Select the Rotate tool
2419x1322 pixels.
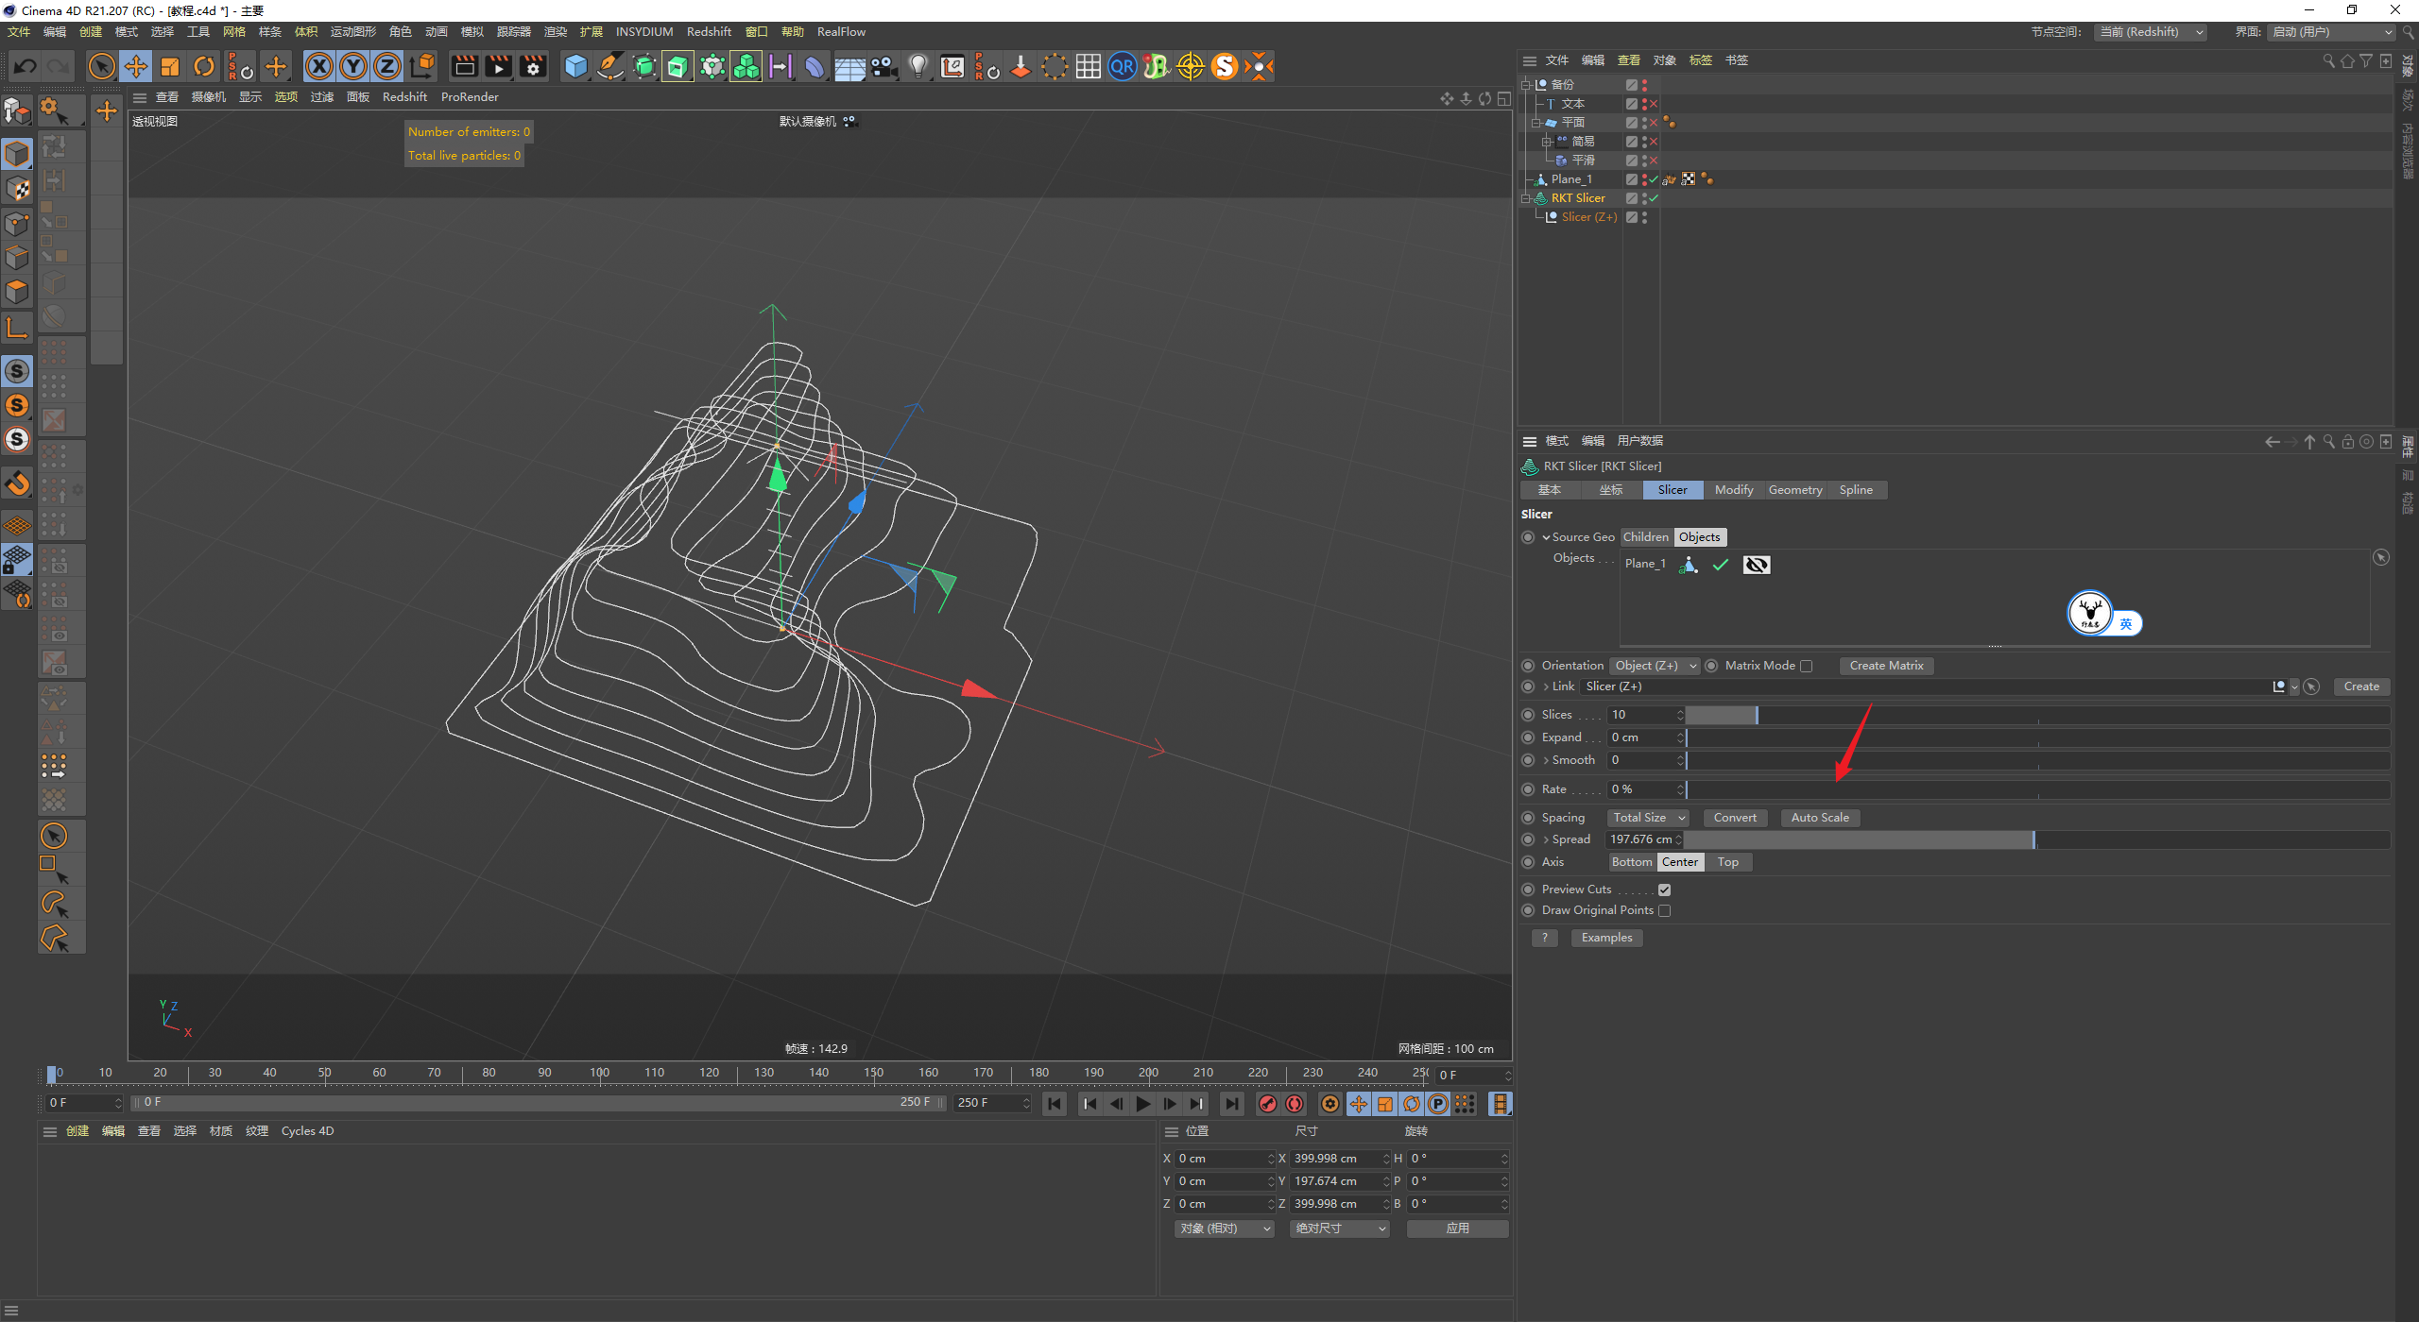click(x=204, y=66)
